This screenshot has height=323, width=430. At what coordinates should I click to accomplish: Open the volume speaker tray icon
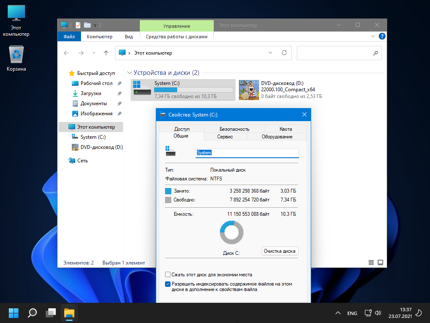pyautogui.click(x=378, y=313)
